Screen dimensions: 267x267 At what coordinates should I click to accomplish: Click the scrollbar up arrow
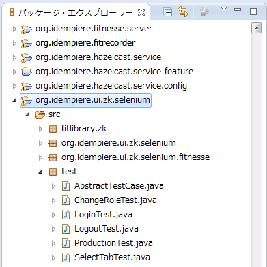[x=257, y=28]
